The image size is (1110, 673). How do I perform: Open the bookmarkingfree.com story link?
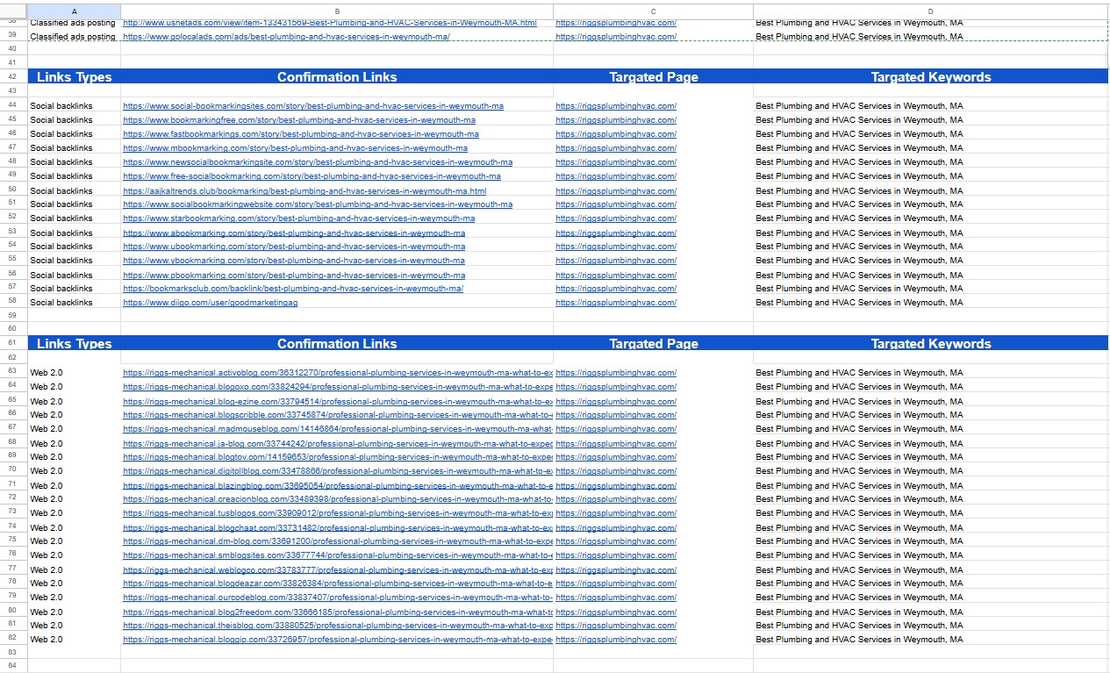pos(299,120)
